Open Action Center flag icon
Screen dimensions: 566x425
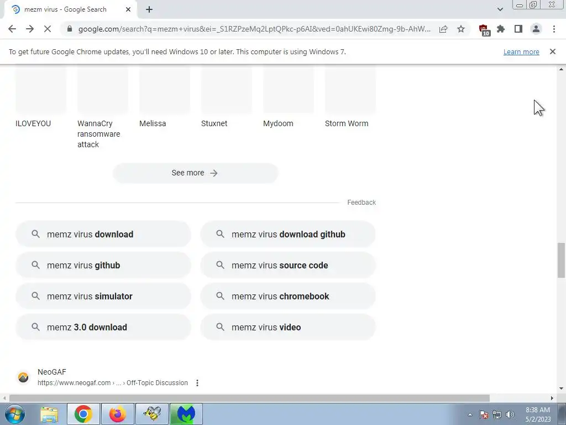coord(484,414)
